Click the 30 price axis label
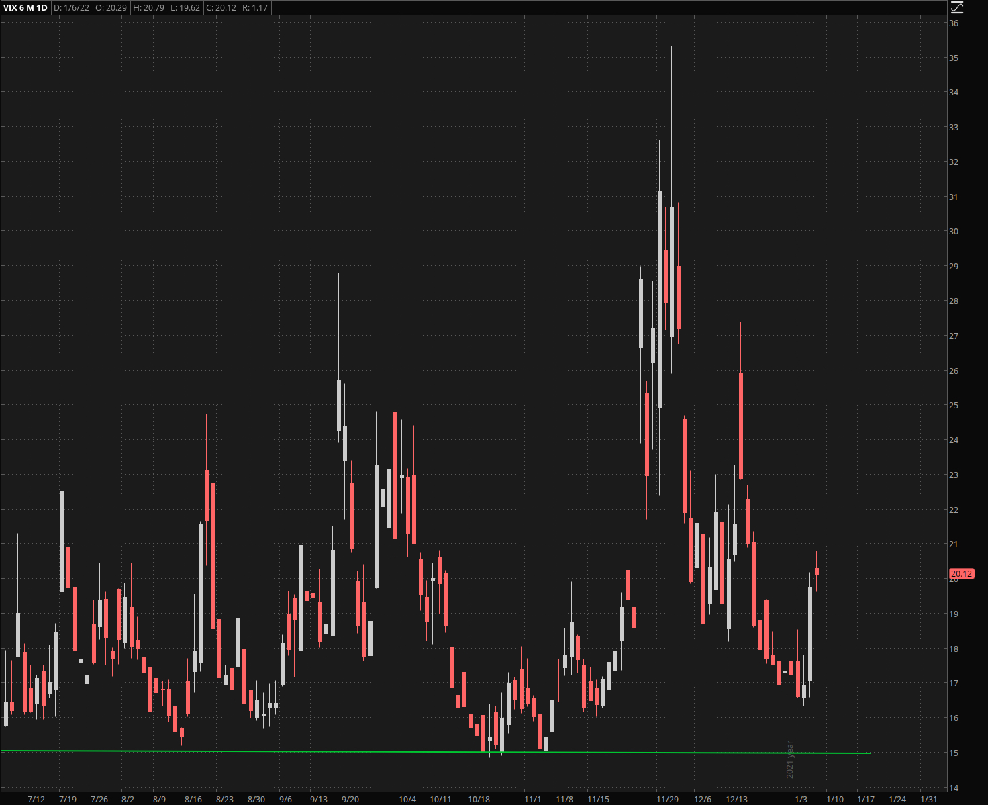 point(954,231)
